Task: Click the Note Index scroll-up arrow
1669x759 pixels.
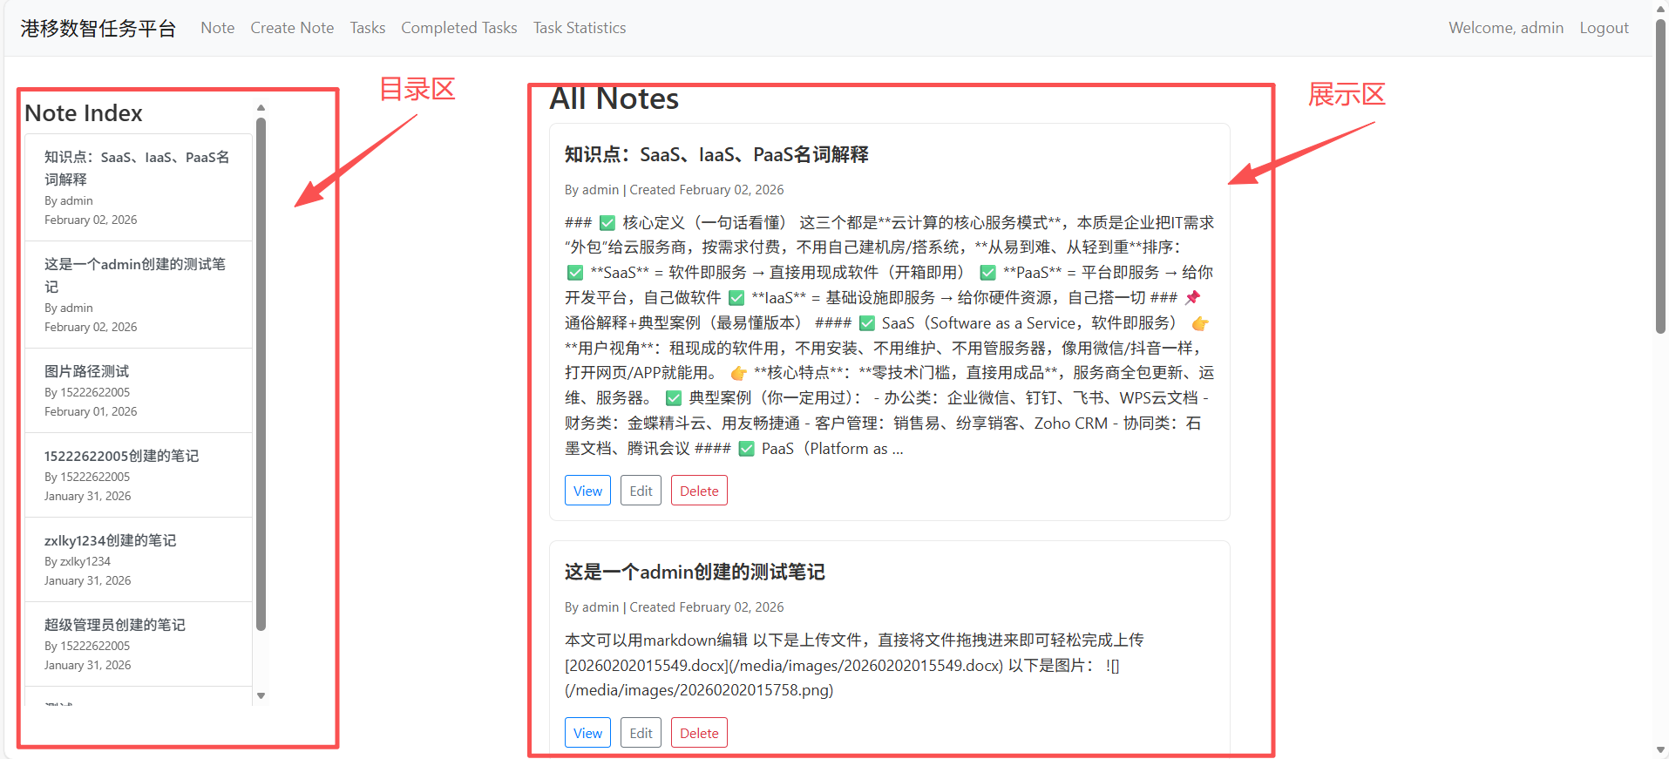Action: pos(261,108)
